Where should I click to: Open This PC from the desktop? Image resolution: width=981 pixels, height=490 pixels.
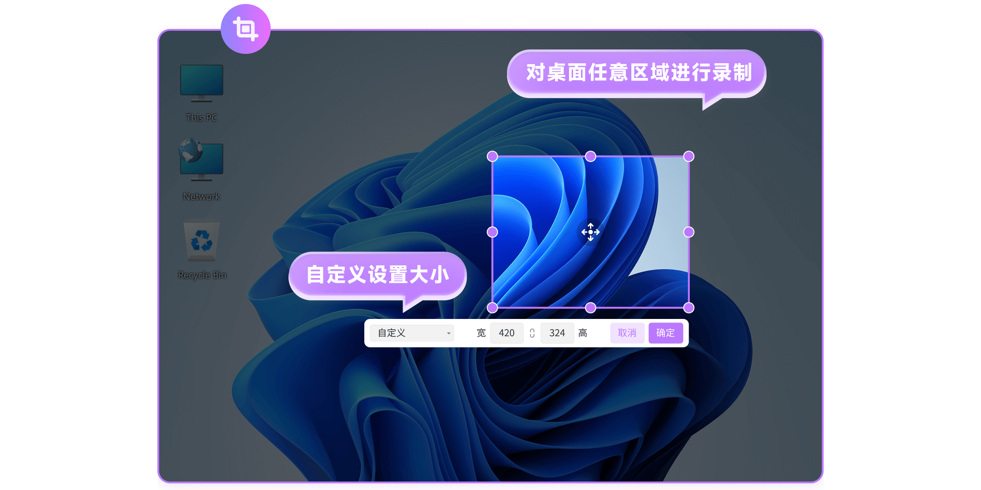tap(201, 89)
